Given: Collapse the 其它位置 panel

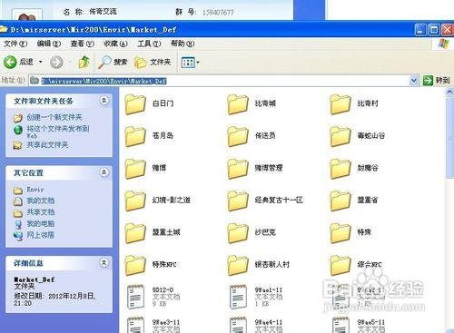Looking at the screenshot, I should click(104, 172).
